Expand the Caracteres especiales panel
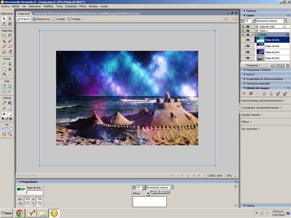Screen dimensions: 291x218 (244, 83)
